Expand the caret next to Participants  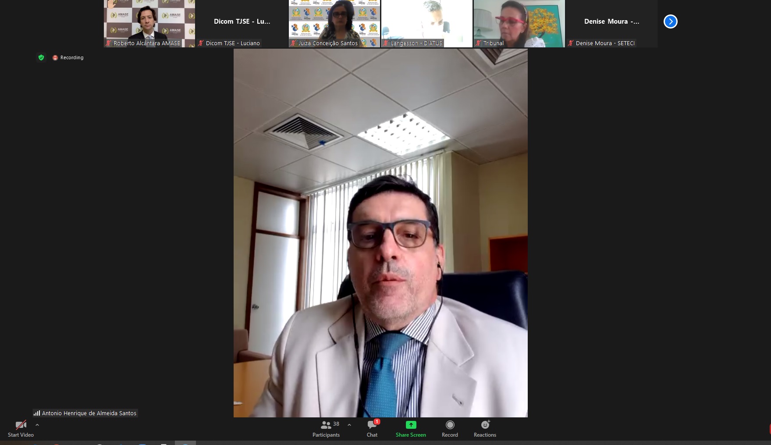point(349,425)
